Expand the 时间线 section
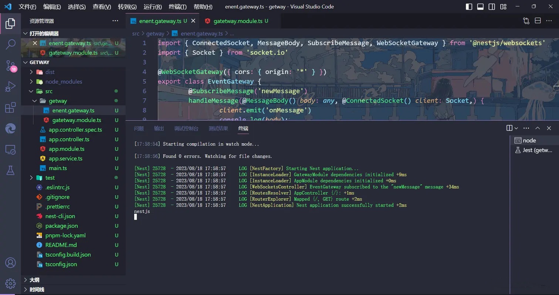 (x=37, y=289)
